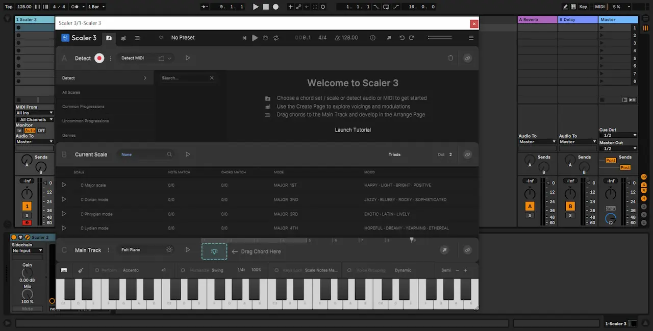Image resolution: width=653 pixels, height=331 pixels.
Task: Open the Audio To Master dropdown of track 1
Action: click(34, 142)
